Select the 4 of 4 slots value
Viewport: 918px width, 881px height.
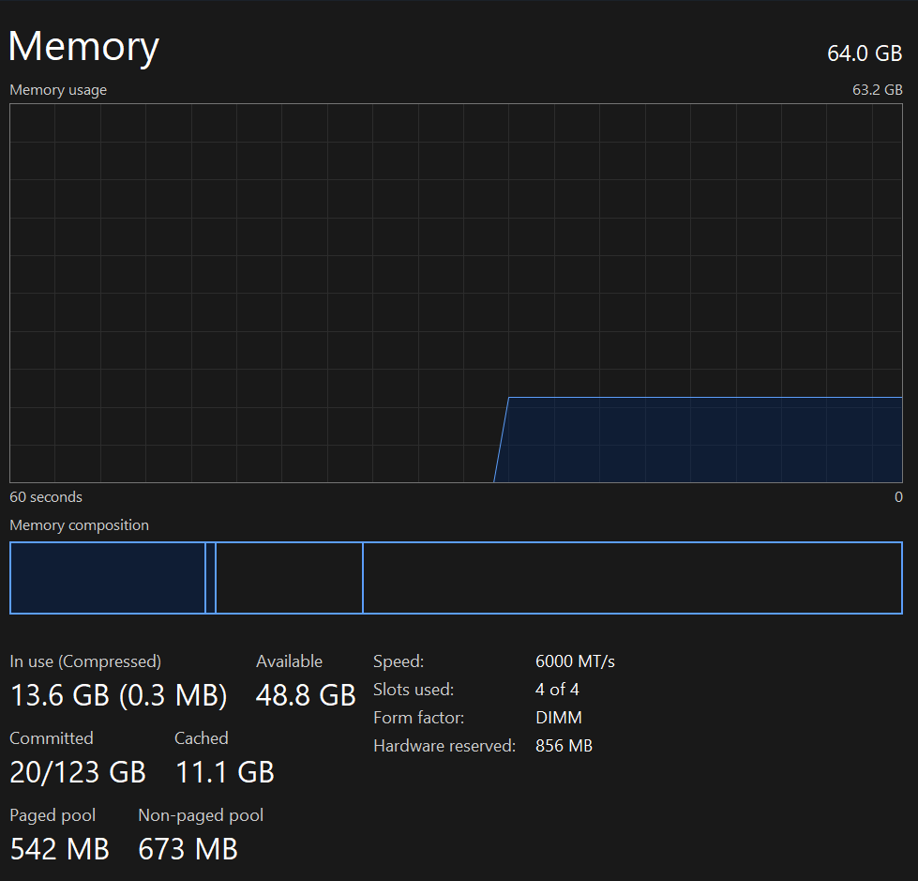(x=557, y=690)
